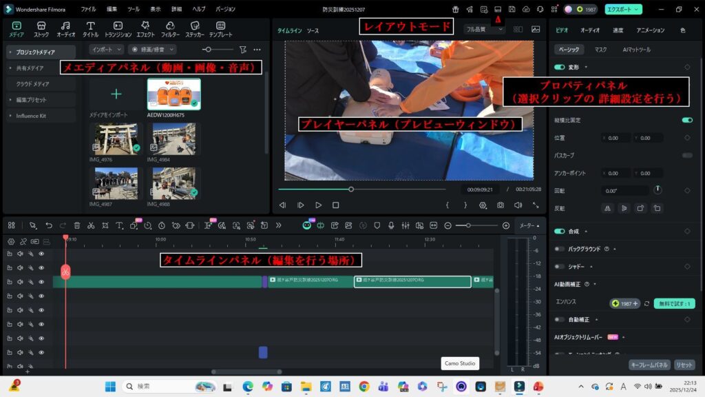Click the voiceover microphone icon in timeline toolbar
This screenshot has height=397, width=705.
click(x=391, y=225)
